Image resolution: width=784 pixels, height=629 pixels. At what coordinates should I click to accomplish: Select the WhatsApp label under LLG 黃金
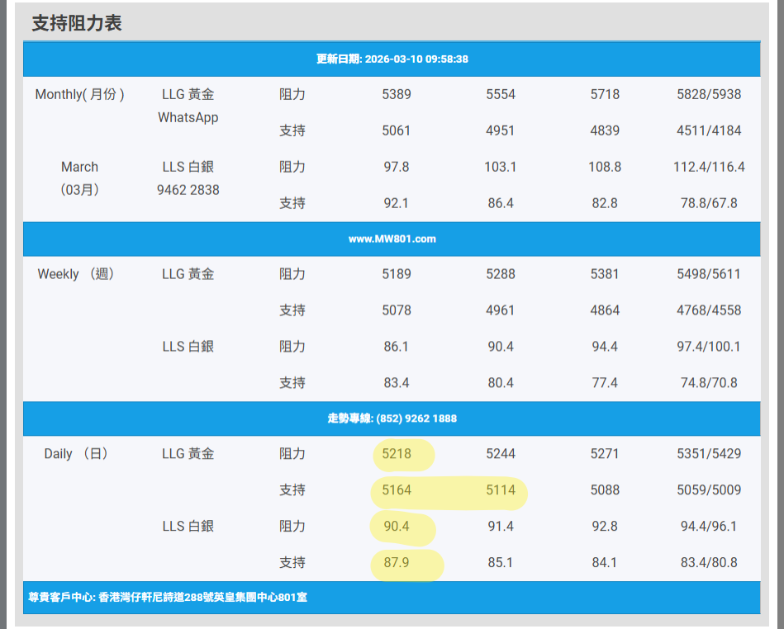[188, 117]
